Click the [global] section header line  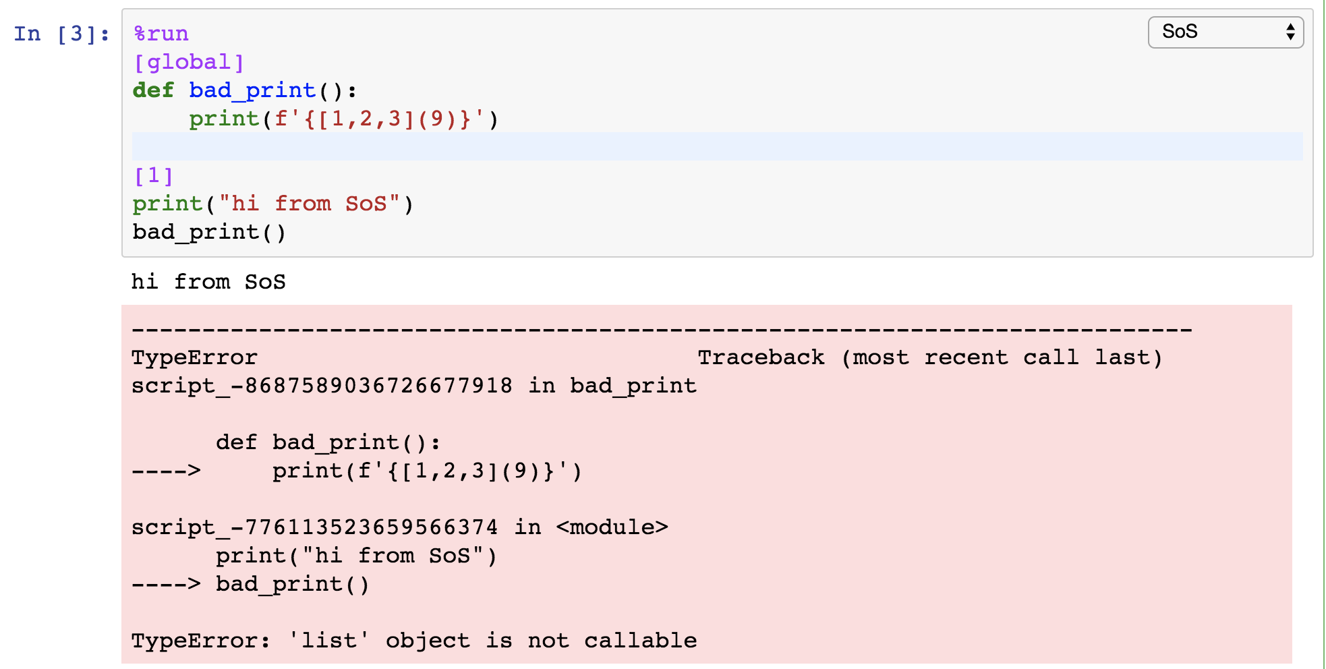[189, 61]
